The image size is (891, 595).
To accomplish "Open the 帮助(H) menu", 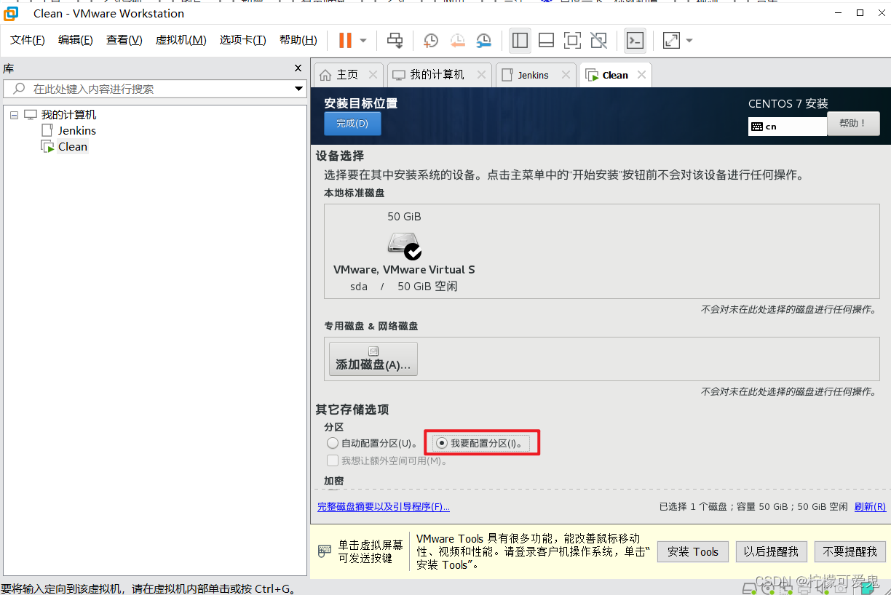I will (x=298, y=40).
